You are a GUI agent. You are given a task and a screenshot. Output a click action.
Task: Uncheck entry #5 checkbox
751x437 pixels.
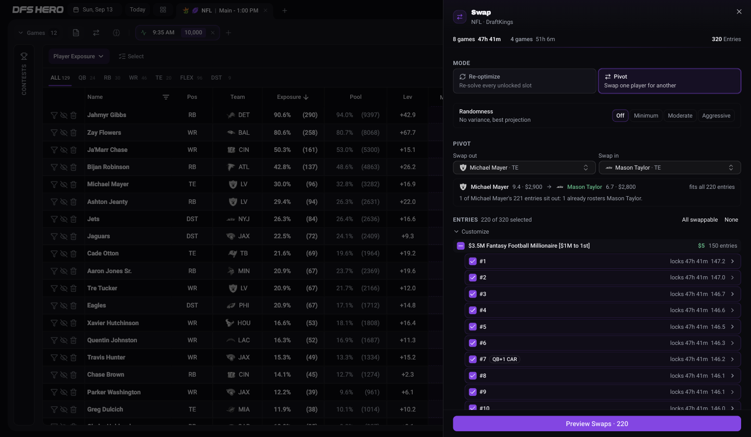pos(473,327)
